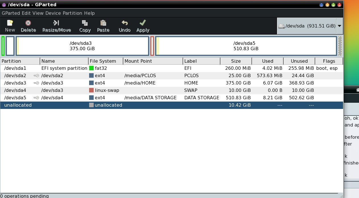Screen dimensions: 359x198
Task: Click the 'EFI system partition' name cell
Action: [64, 68]
